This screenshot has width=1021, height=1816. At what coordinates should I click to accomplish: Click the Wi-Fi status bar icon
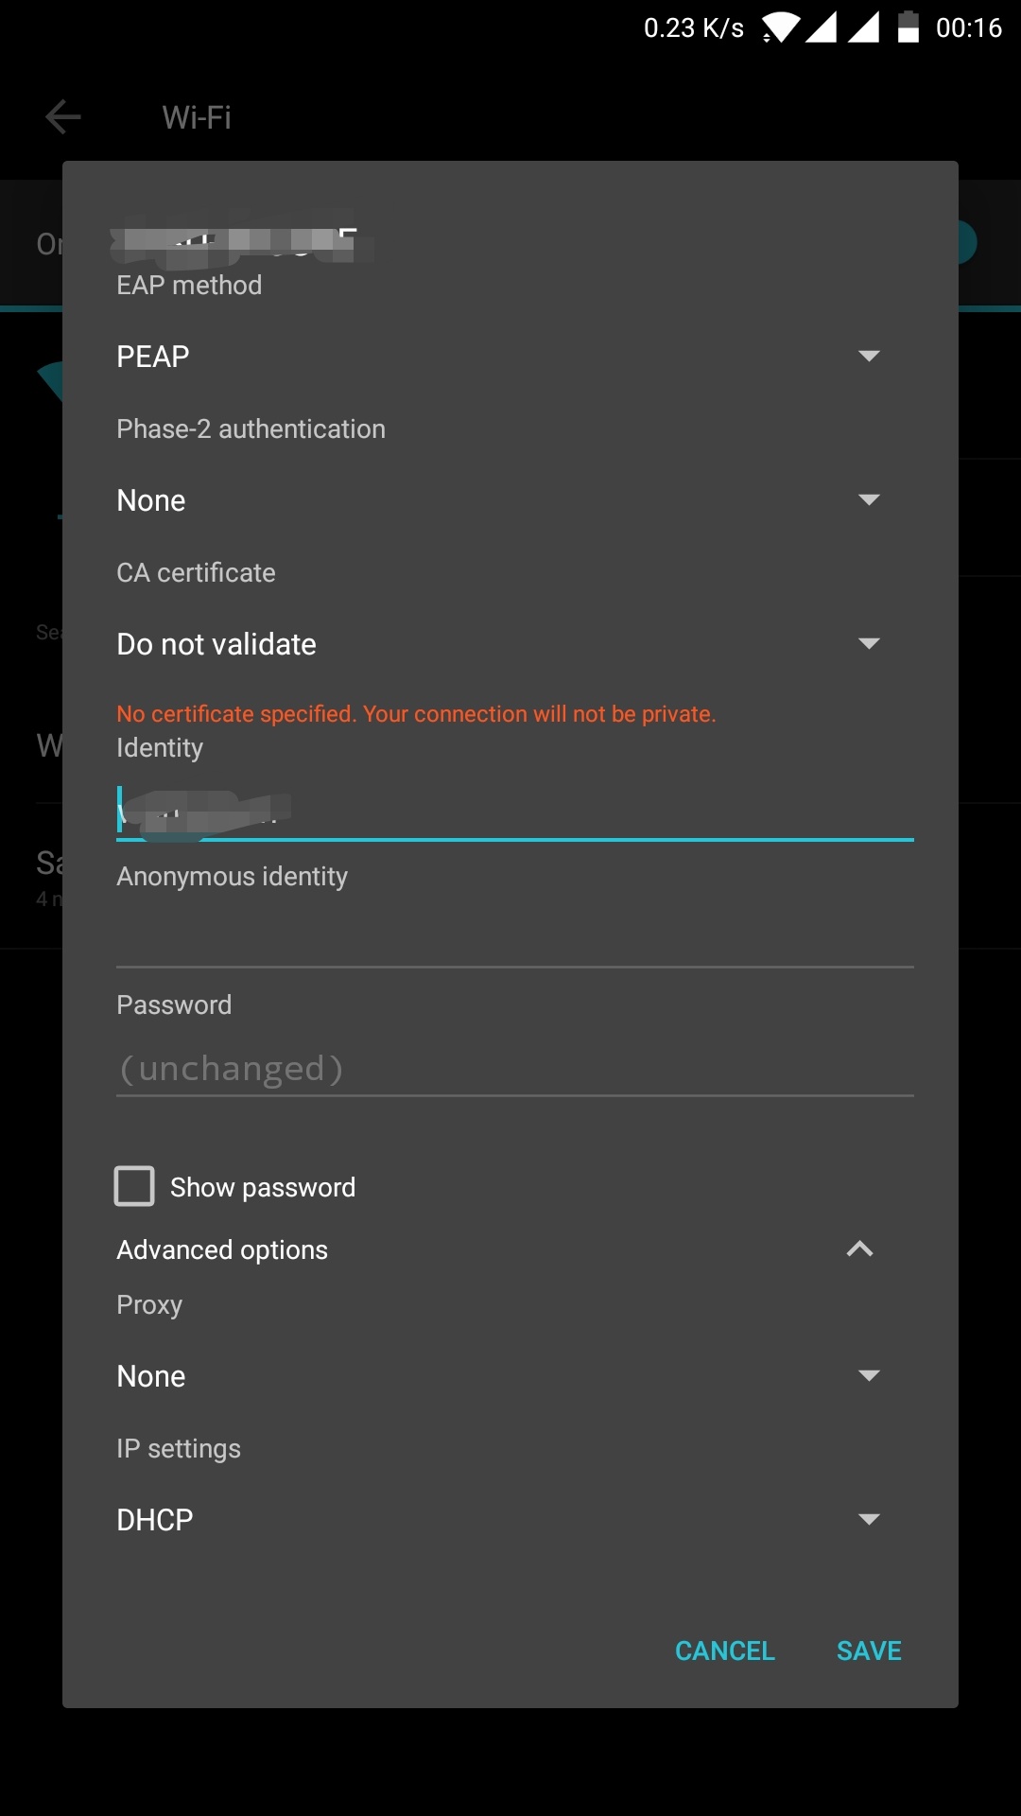tap(777, 27)
